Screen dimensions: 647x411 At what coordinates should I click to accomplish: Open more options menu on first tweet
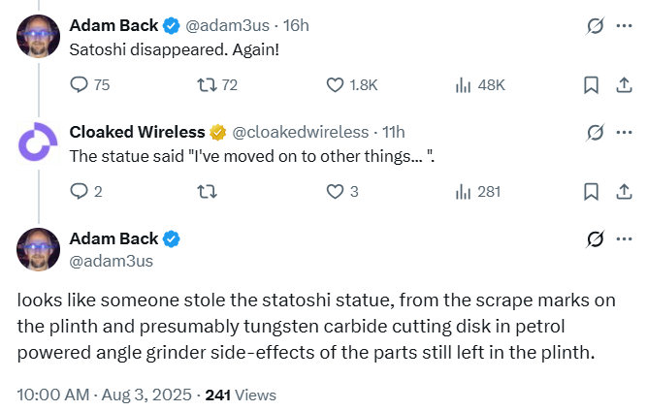[624, 25]
